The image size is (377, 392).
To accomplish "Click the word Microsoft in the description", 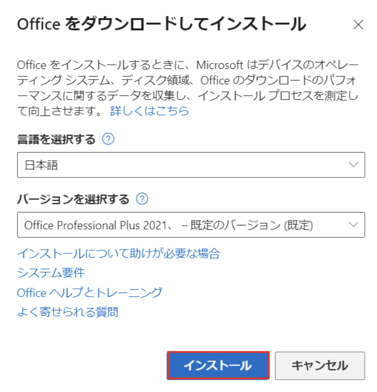I will tap(220, 65).
